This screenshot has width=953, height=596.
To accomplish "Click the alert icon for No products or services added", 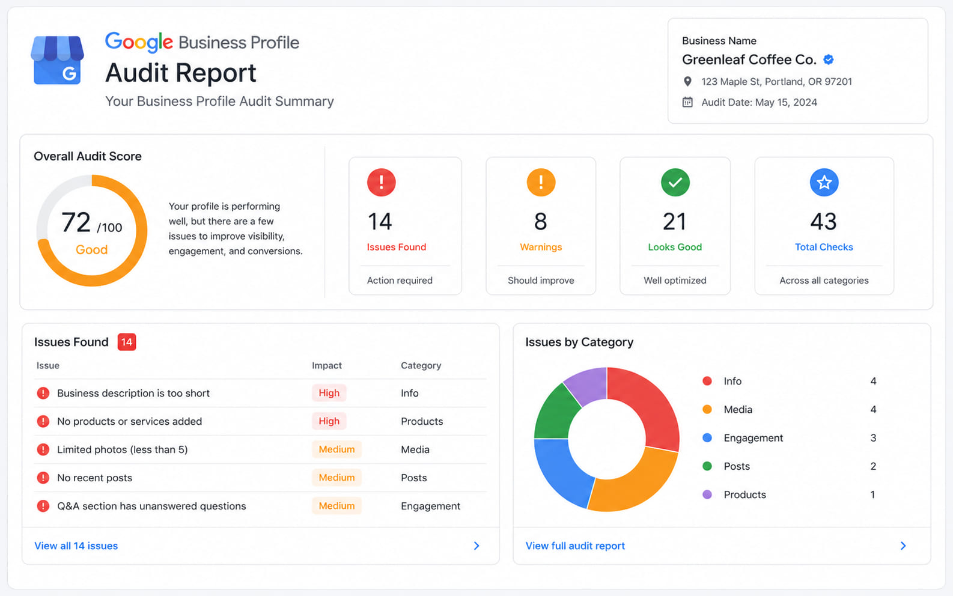I will (x=43, y=421).
